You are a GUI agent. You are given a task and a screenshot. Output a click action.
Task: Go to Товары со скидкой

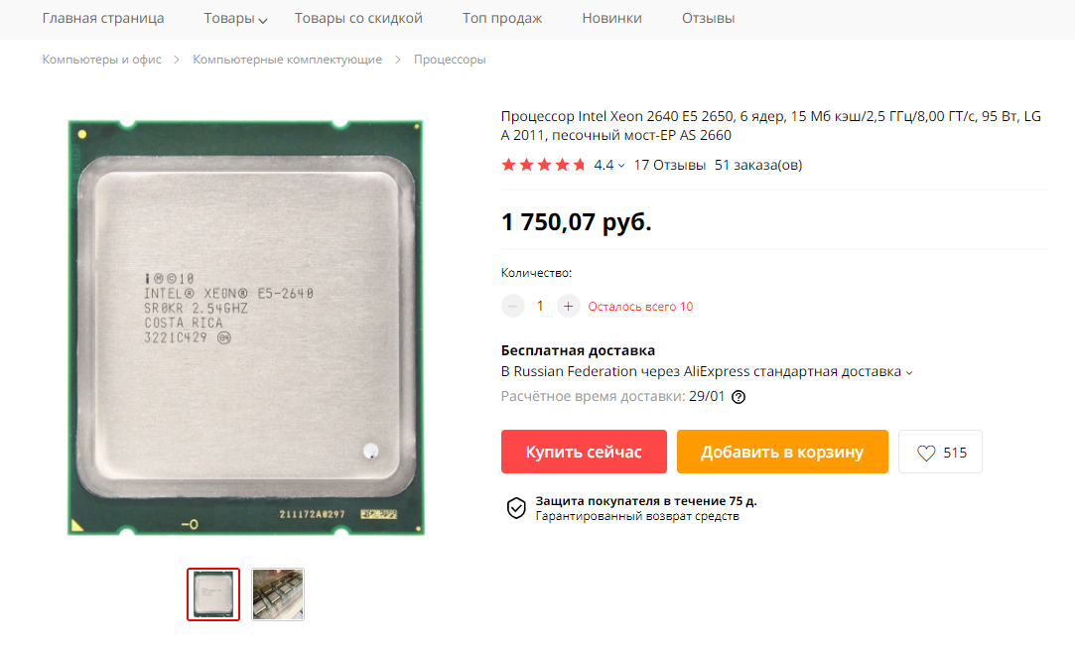[358, 19]
